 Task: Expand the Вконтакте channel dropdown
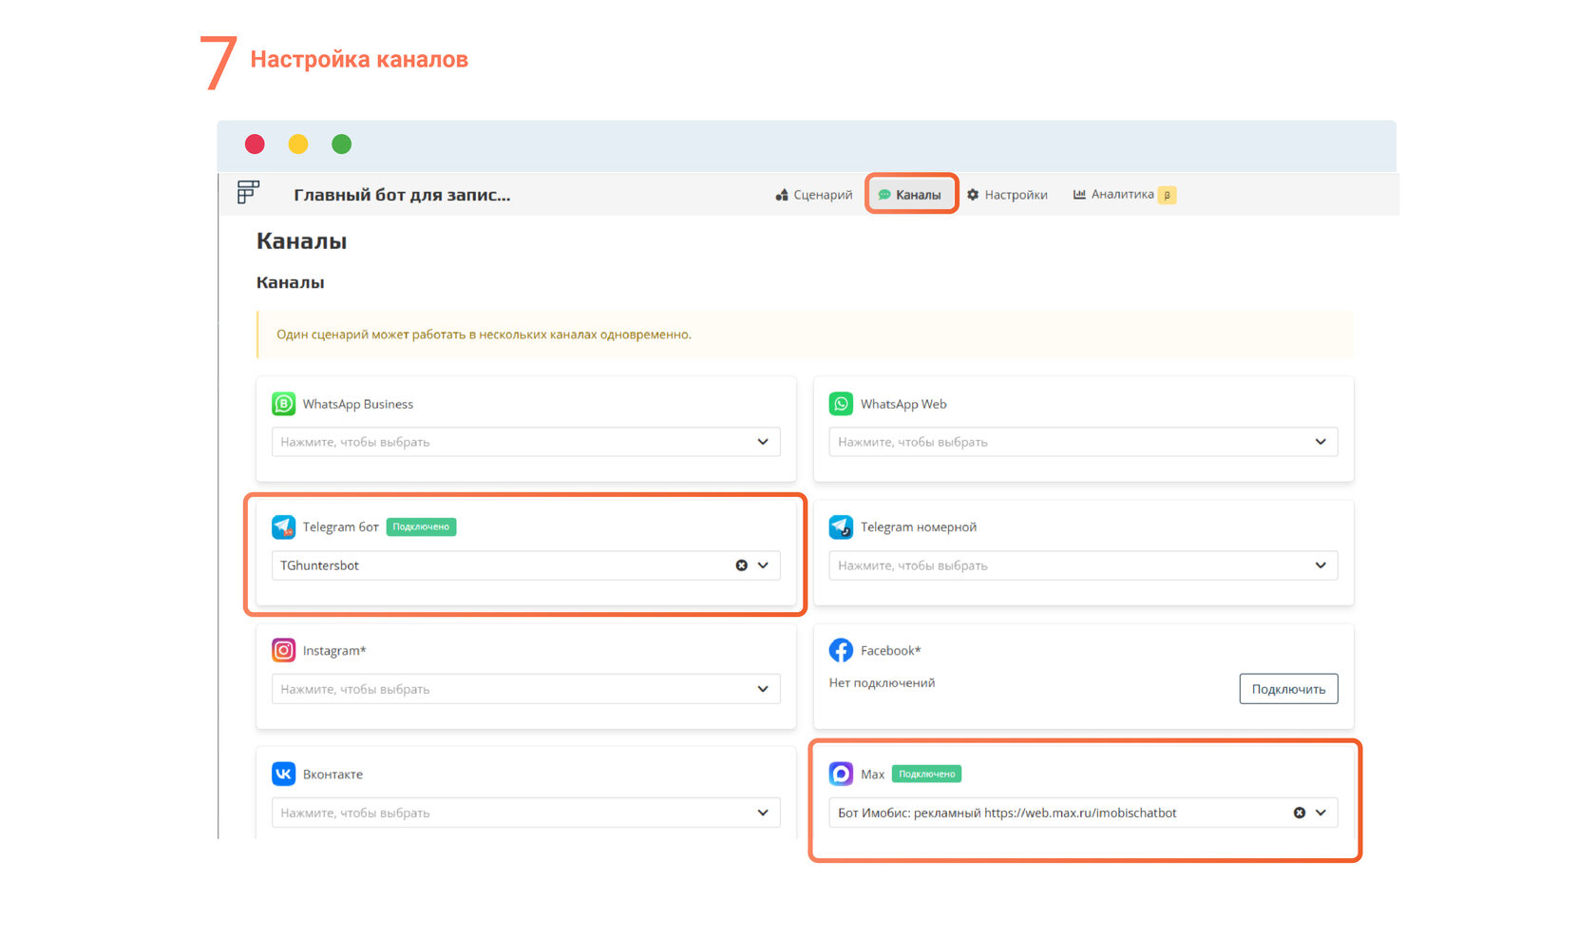point(526,813)
